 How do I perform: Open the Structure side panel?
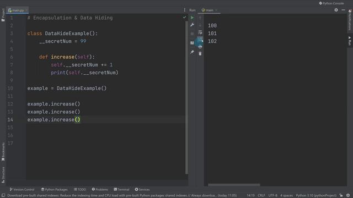coord(3,175)
